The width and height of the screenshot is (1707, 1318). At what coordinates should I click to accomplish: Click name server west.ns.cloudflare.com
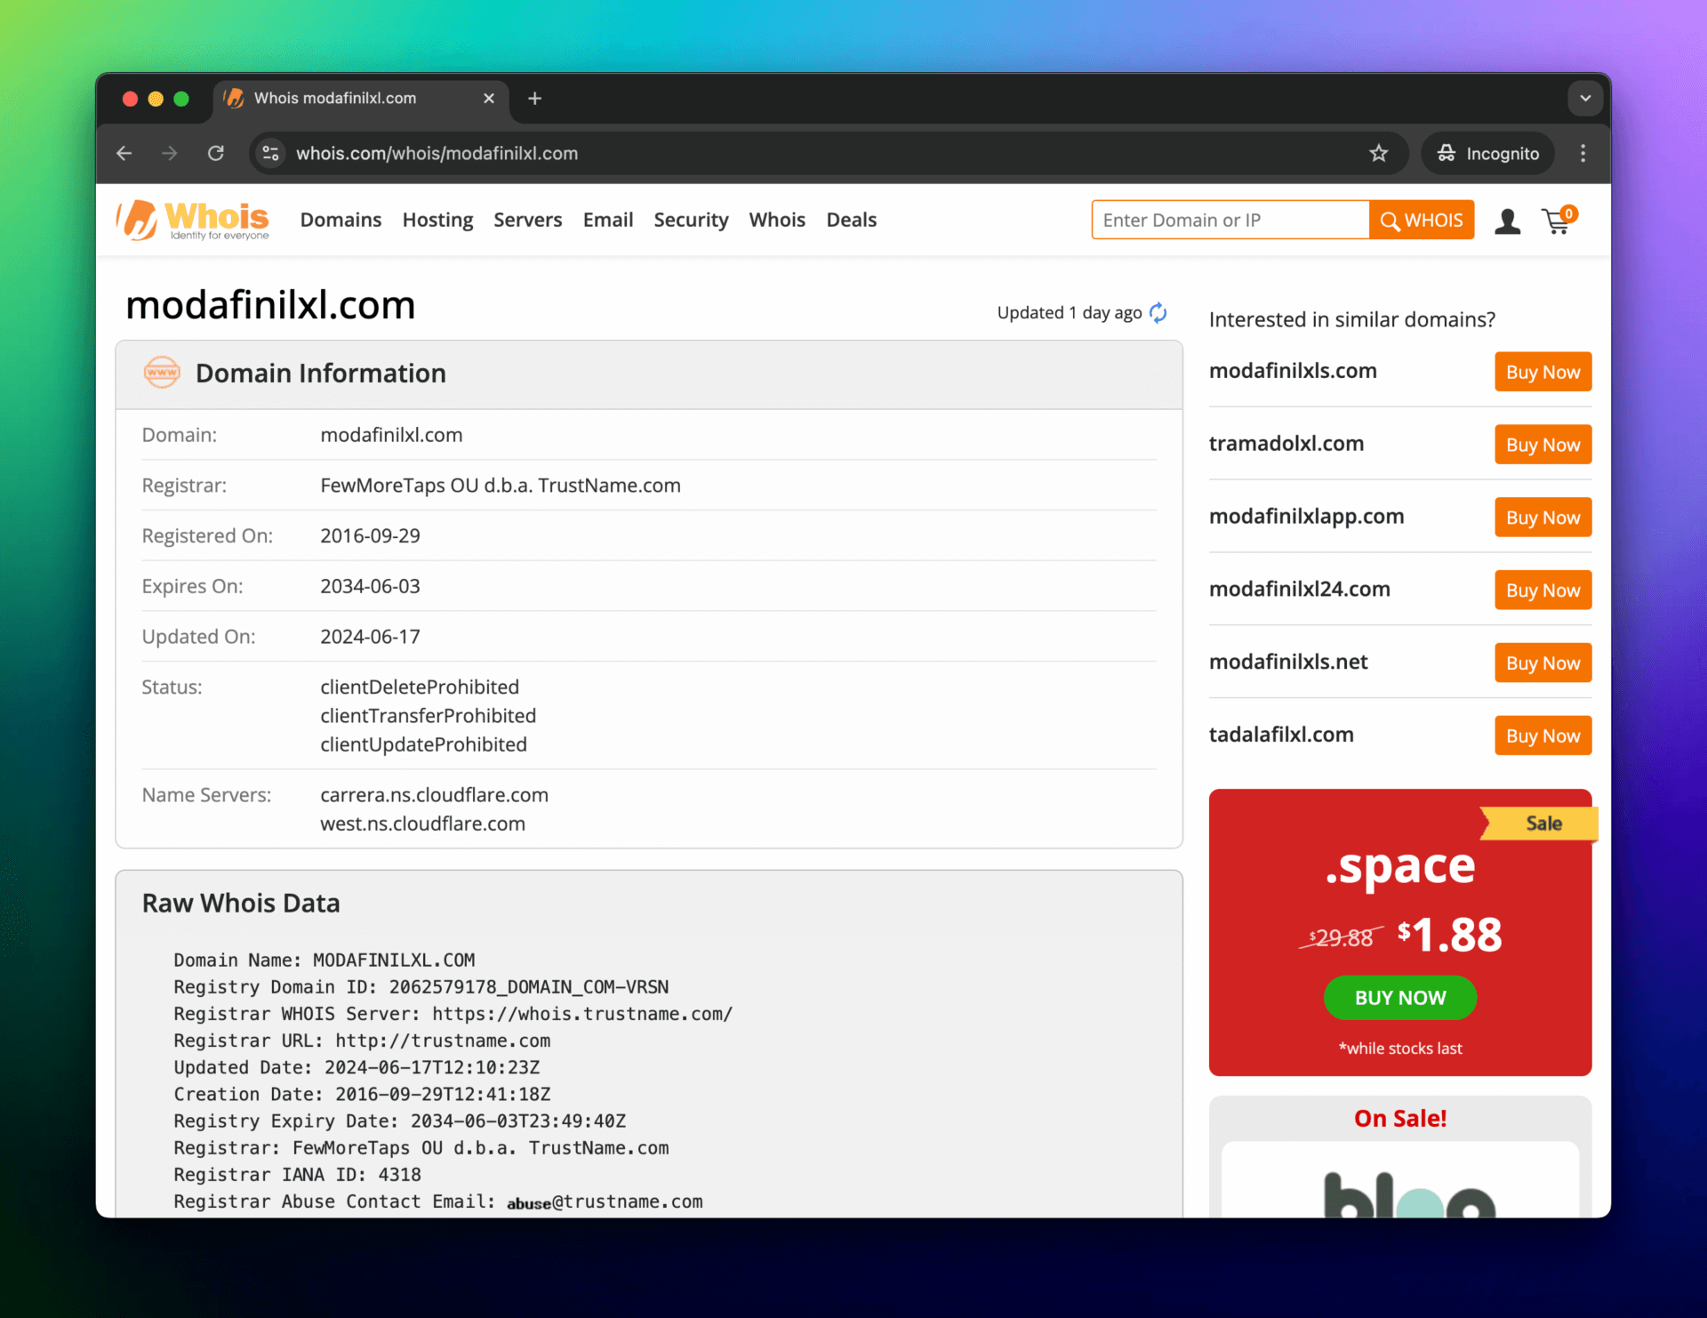coord(422,824)
